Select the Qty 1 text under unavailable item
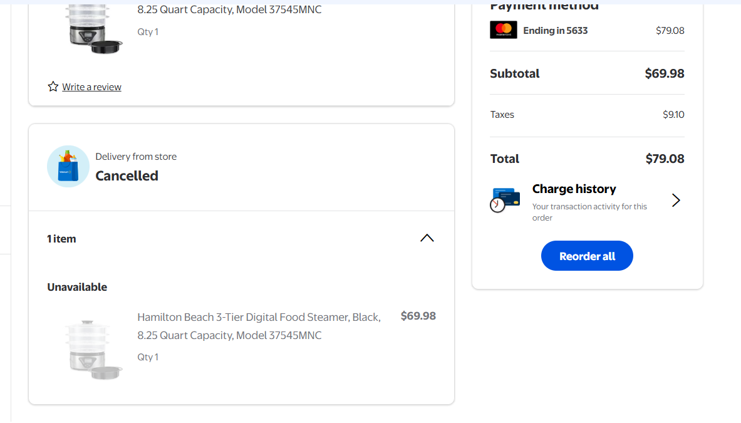Image resolution: width=741 pixels, height=423 pixels. 148,357
